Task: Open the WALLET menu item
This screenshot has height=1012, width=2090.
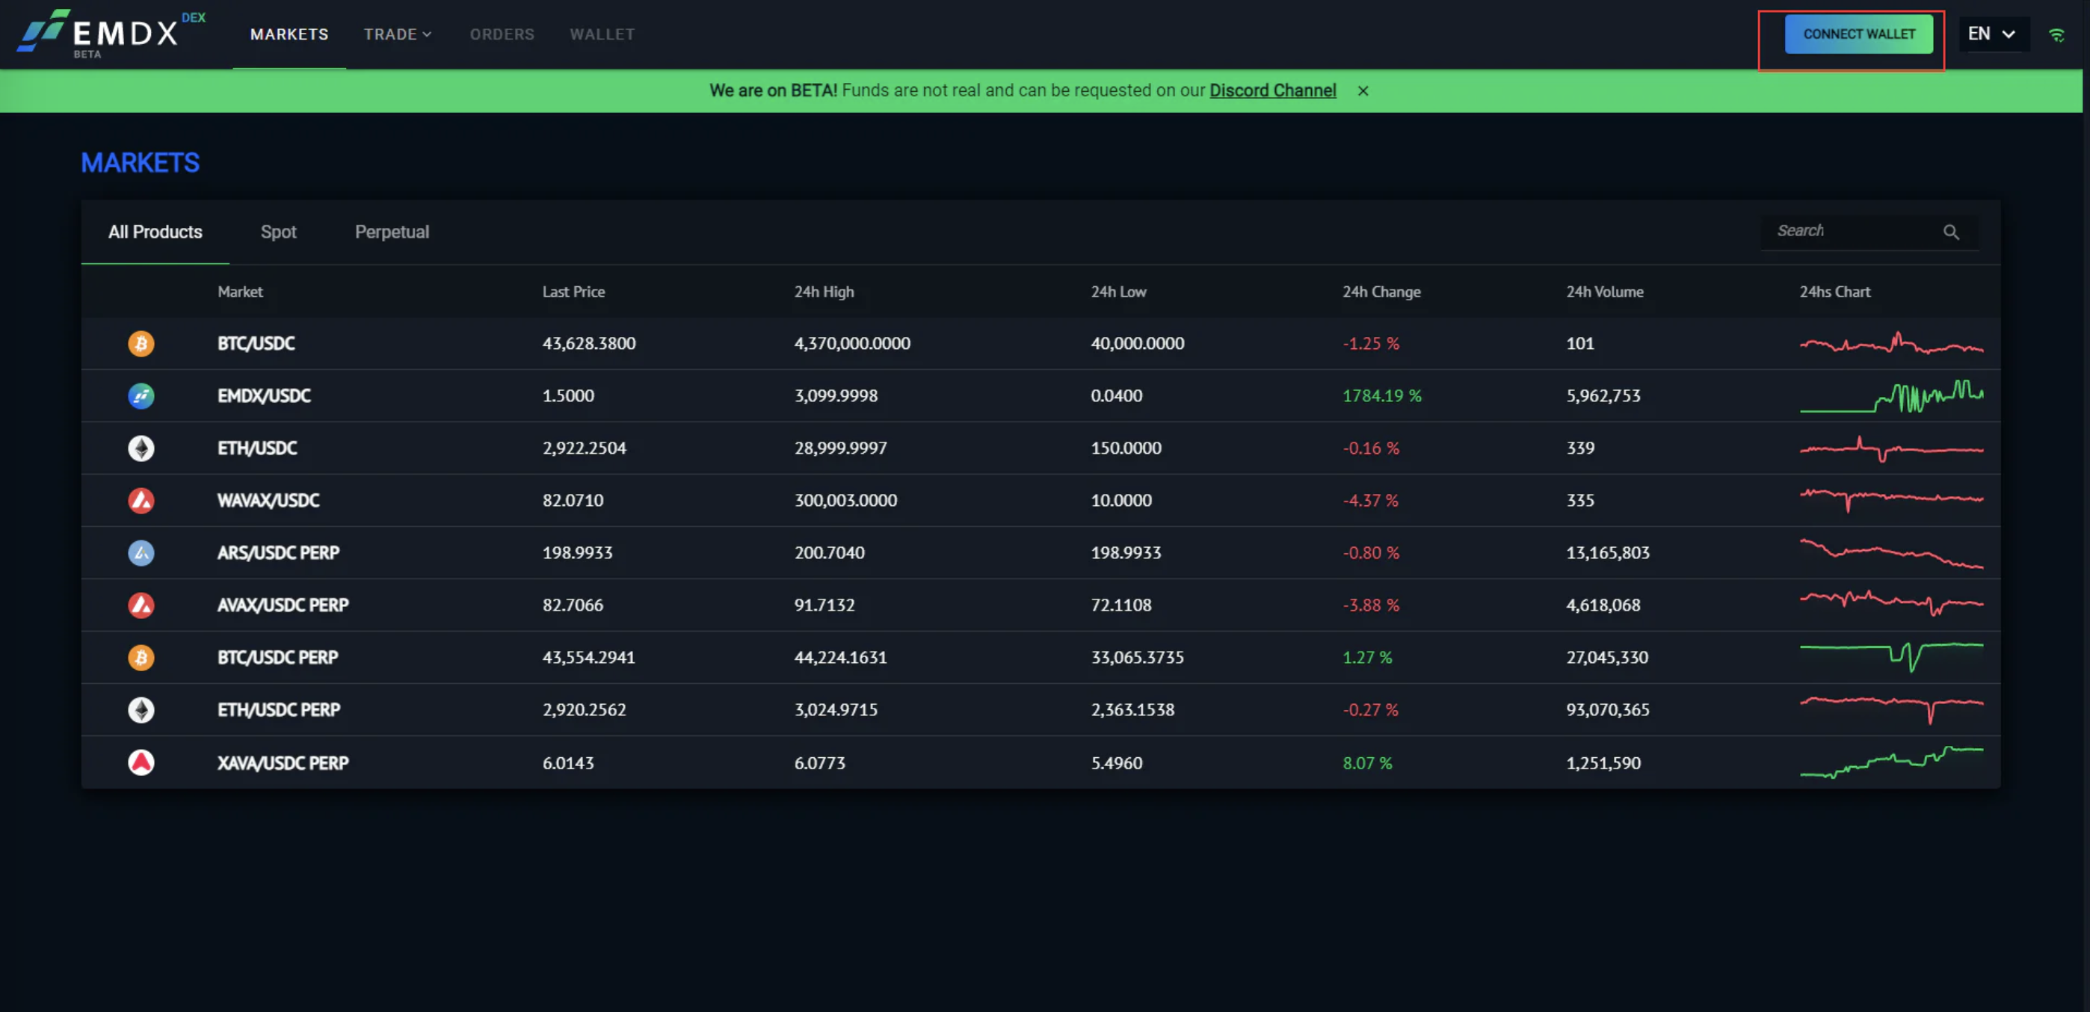Action: click(601, 34)
